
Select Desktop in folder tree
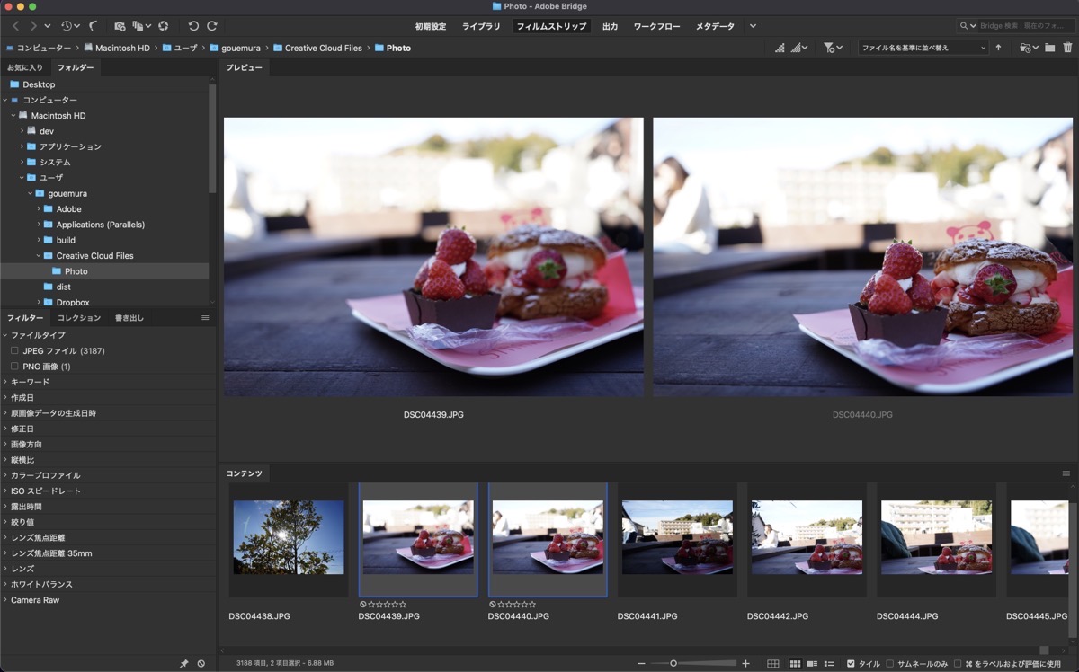click(39, 84)
